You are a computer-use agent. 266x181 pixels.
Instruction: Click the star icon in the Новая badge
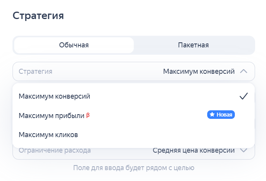point(212,115)
